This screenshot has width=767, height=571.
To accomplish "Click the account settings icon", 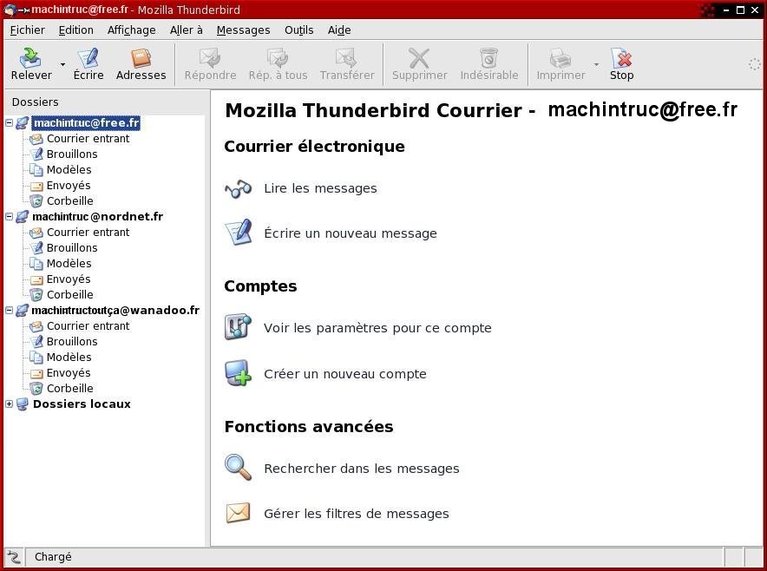I will point(239,327).
